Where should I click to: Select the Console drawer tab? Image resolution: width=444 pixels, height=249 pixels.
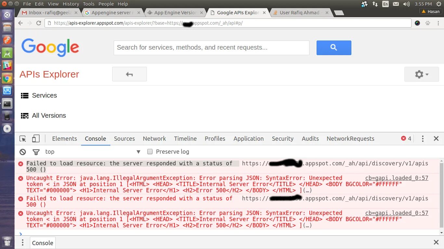43,243
